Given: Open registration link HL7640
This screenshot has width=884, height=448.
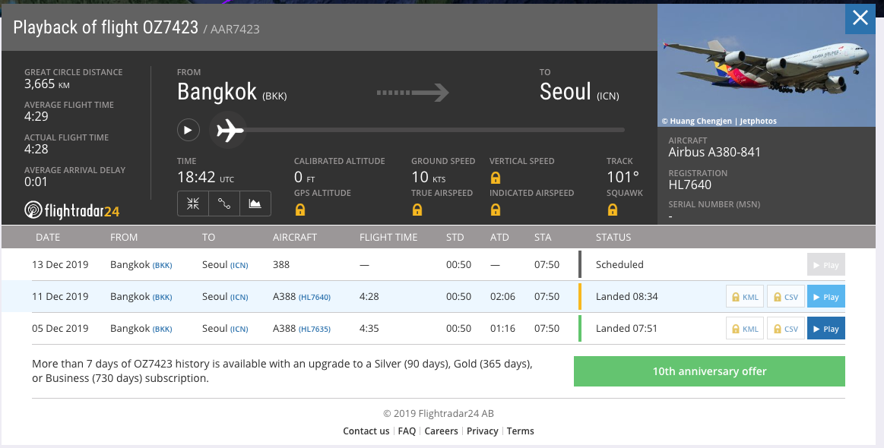Looking at the screenshot, I should 315,297.
